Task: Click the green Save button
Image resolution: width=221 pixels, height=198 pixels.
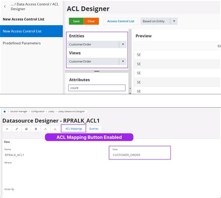Action: coord(76,21)
